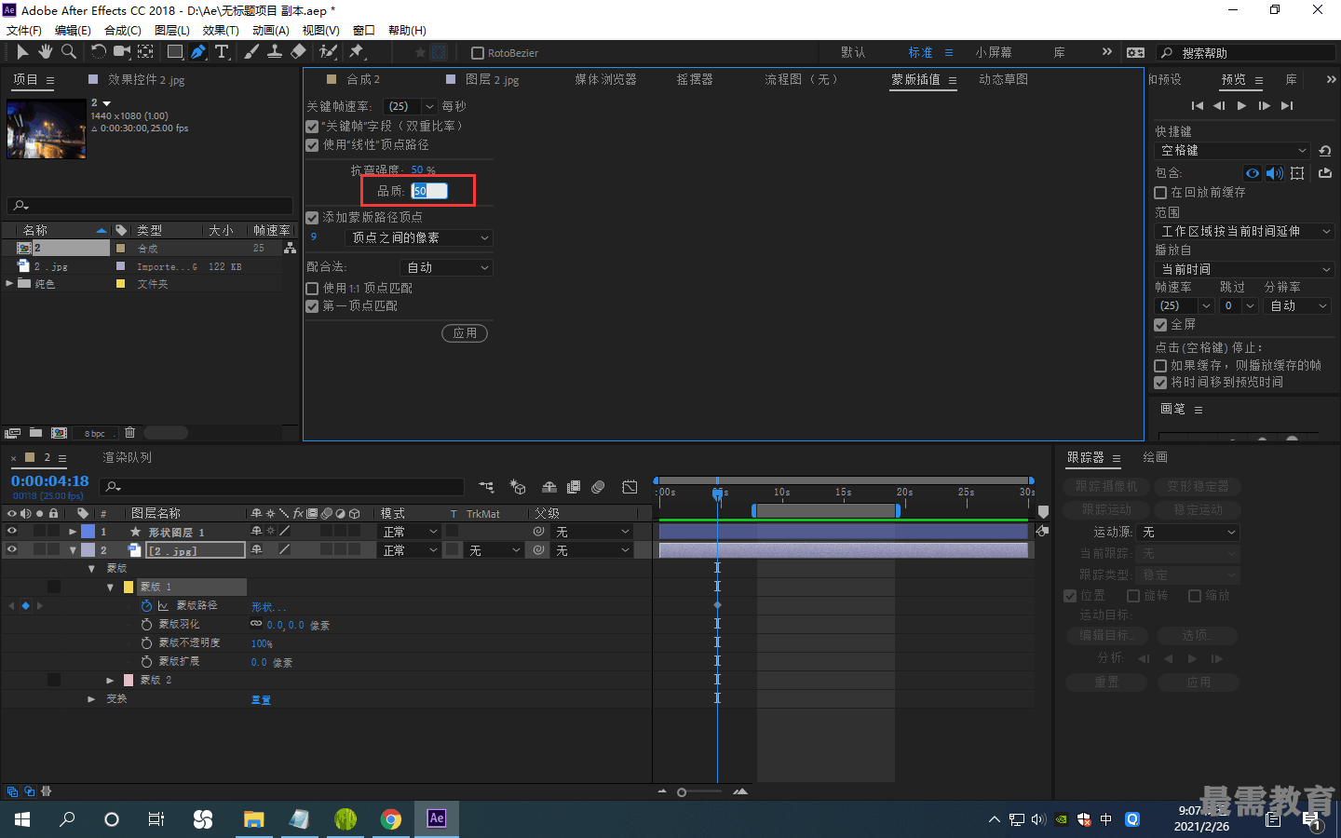Hide layer 形状图层 1 with eye icon
Viewport: 1341px width, 838px height.
coord(12,532)
